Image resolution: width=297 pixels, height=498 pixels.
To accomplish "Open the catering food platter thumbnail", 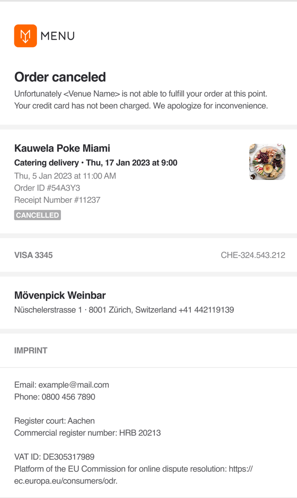I will 267,162.
